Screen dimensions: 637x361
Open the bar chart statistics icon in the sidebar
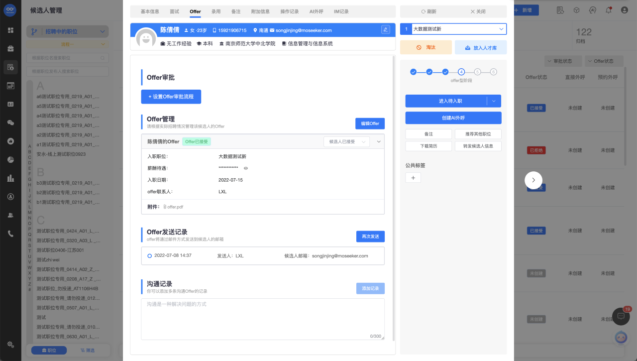(x=10, y=178)
